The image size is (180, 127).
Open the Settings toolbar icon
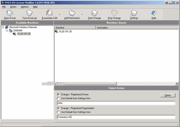tap(134, 13)
